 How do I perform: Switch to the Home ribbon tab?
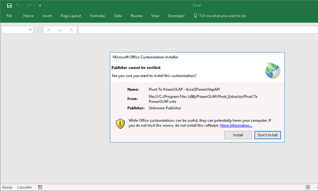click(x=28, y=16)
